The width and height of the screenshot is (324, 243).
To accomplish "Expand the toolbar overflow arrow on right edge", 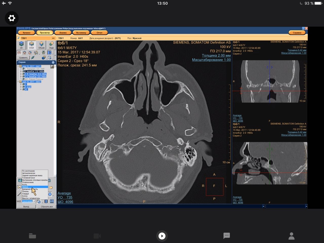I will point(55,55).
